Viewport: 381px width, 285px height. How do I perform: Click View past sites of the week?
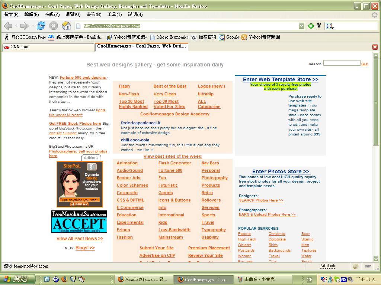(173, 156)
